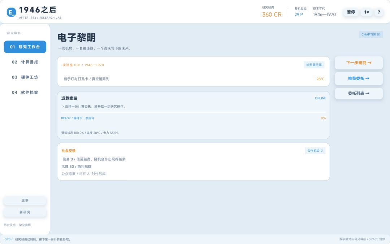Change game speed with 1× button

367,12
